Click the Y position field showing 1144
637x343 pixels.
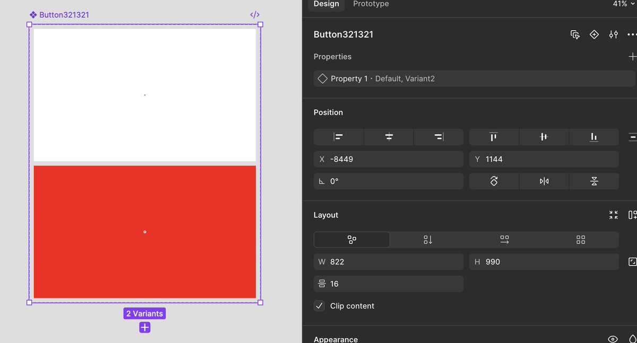click(x=544, y=159)
